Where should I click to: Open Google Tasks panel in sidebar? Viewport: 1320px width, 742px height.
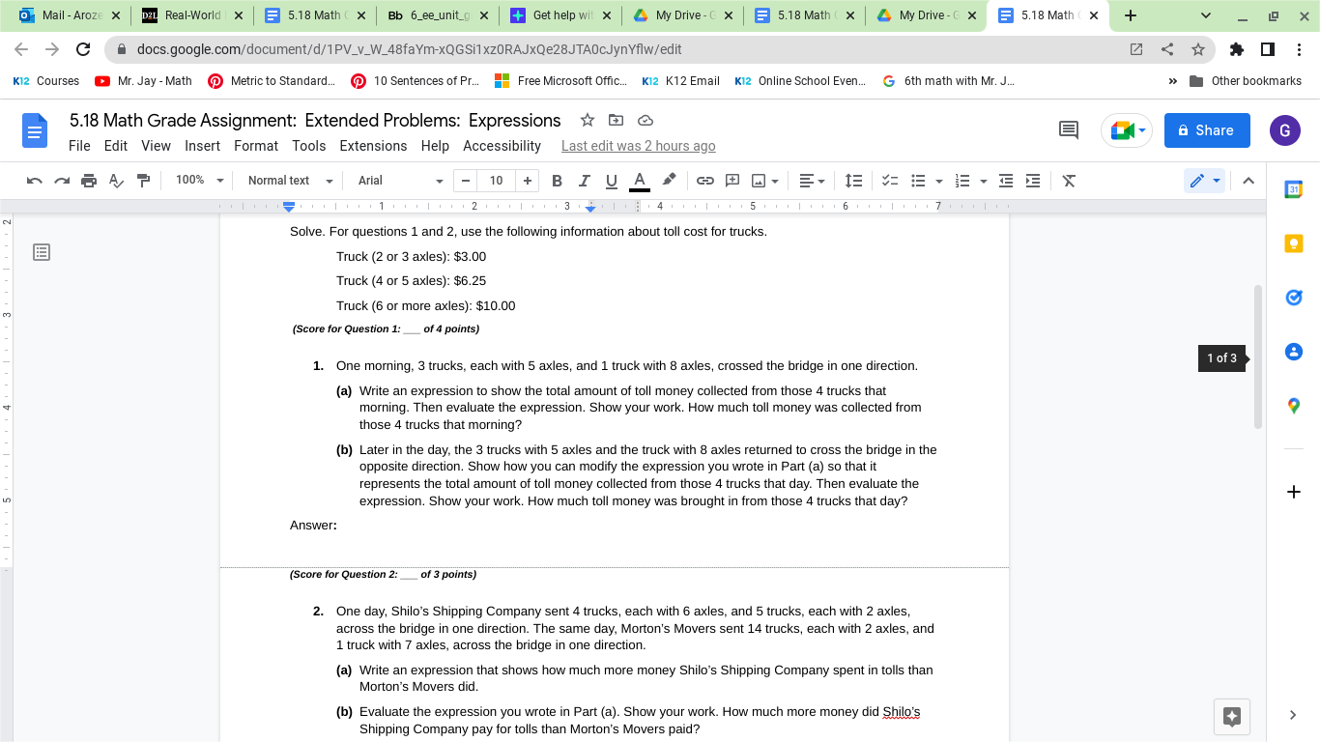click(1293, 297)
